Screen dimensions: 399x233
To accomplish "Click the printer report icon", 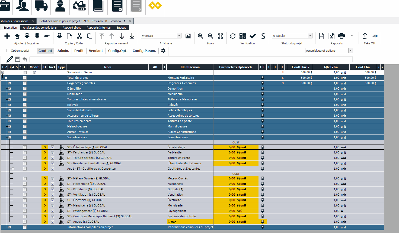I will tap(341, 36).
